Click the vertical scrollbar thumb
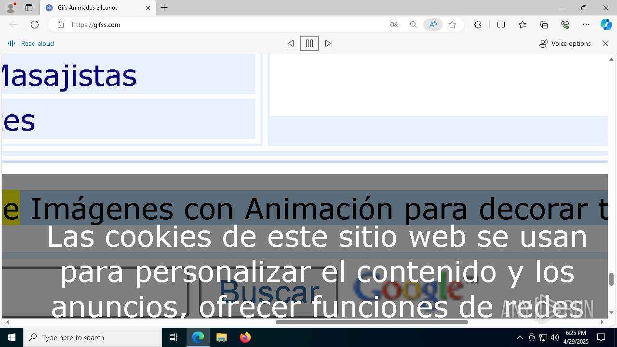This screenshot has height=347, width=617. click(611, 279)
